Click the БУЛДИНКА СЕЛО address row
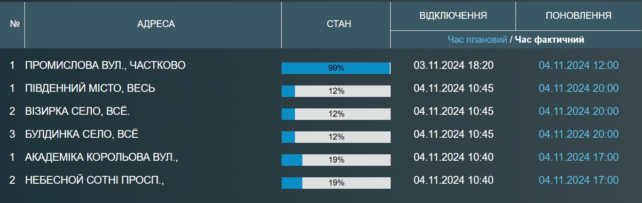 pyautogui.click(x=82, y=134)
